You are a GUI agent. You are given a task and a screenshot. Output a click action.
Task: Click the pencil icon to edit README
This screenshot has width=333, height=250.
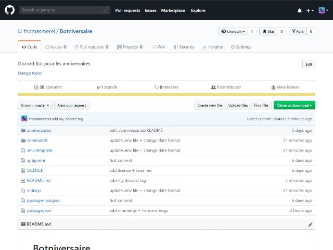(x=310, y=224)
